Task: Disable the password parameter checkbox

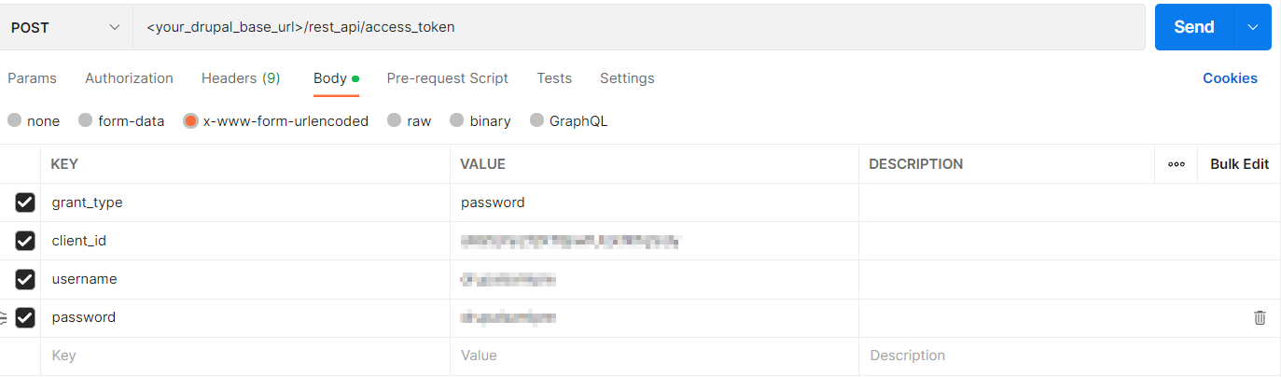Action: pos(25,317)
